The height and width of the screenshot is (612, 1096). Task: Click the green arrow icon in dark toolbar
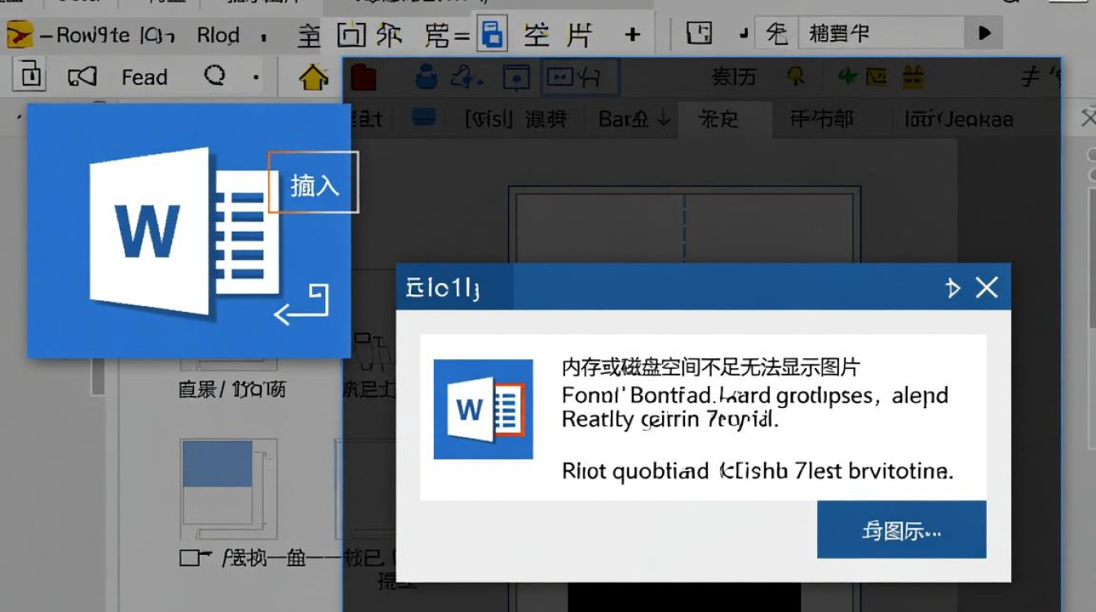point(847,78)
